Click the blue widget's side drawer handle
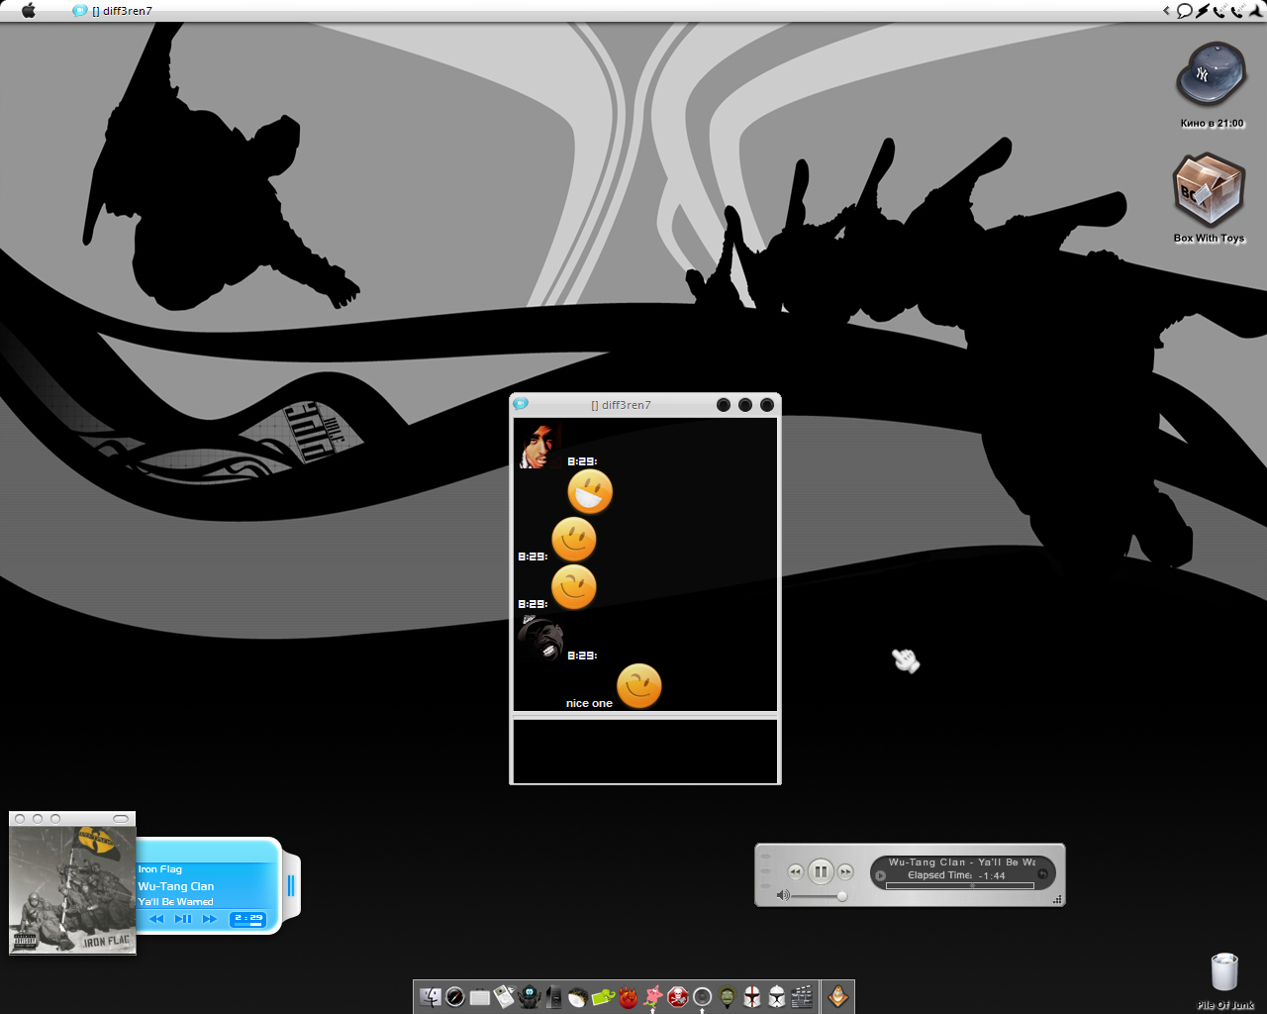The width and height of the screenshot is (1267, 1014). pos(291,885)
